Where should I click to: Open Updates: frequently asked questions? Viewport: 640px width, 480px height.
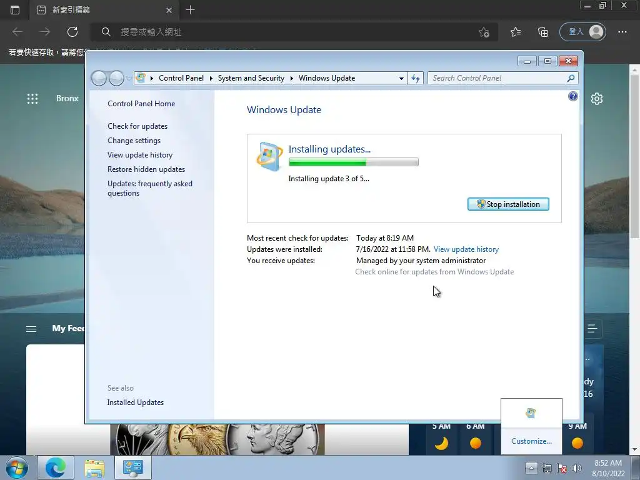click(x=150, y=188)
